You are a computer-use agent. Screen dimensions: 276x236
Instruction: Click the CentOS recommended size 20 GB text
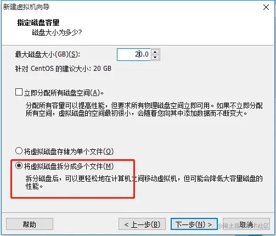coord(63,69)
